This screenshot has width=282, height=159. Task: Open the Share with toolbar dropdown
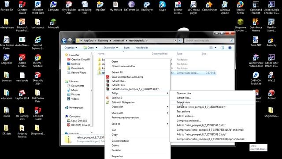tap(111, 48)
